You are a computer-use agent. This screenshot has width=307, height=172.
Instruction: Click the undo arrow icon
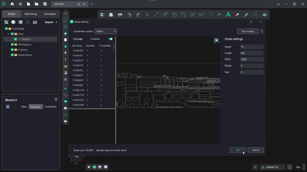click(130, 15)
